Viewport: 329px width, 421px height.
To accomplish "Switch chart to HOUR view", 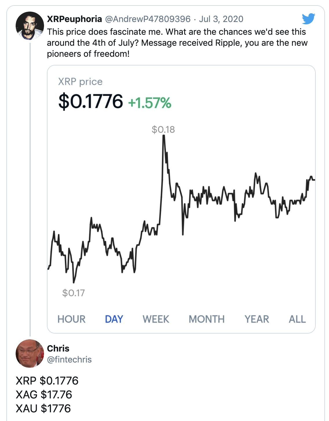I will click(x=72, y=319).
